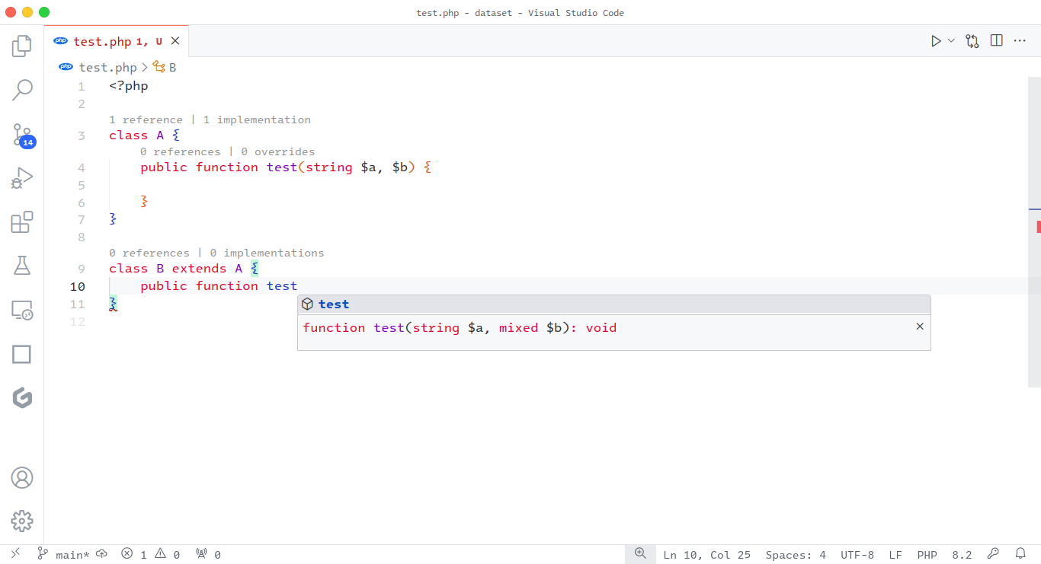Open the Search view icon
The height and width of the screenshot is (564, 1041).
pyautogui.click(x=22, y=91)
